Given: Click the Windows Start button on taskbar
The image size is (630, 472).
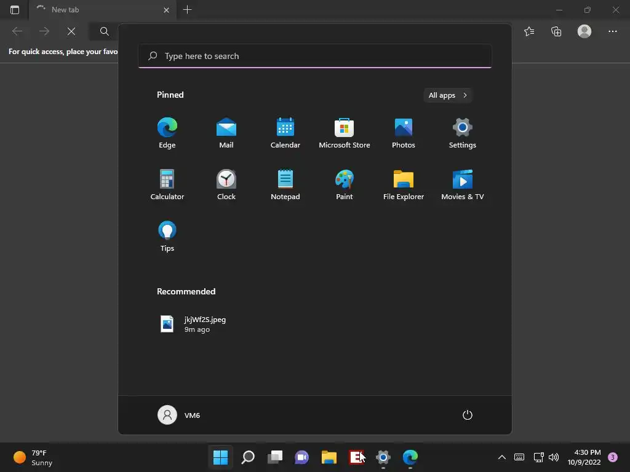Looking at the screenshot, I should [x=221, y=457].
